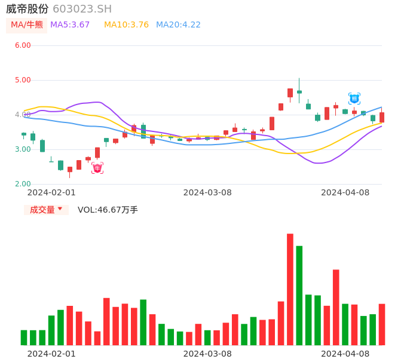The height and width of the screenshot is (362, 410).
Task: Select the 成交量 volume tab label
Action: point(42,210)
